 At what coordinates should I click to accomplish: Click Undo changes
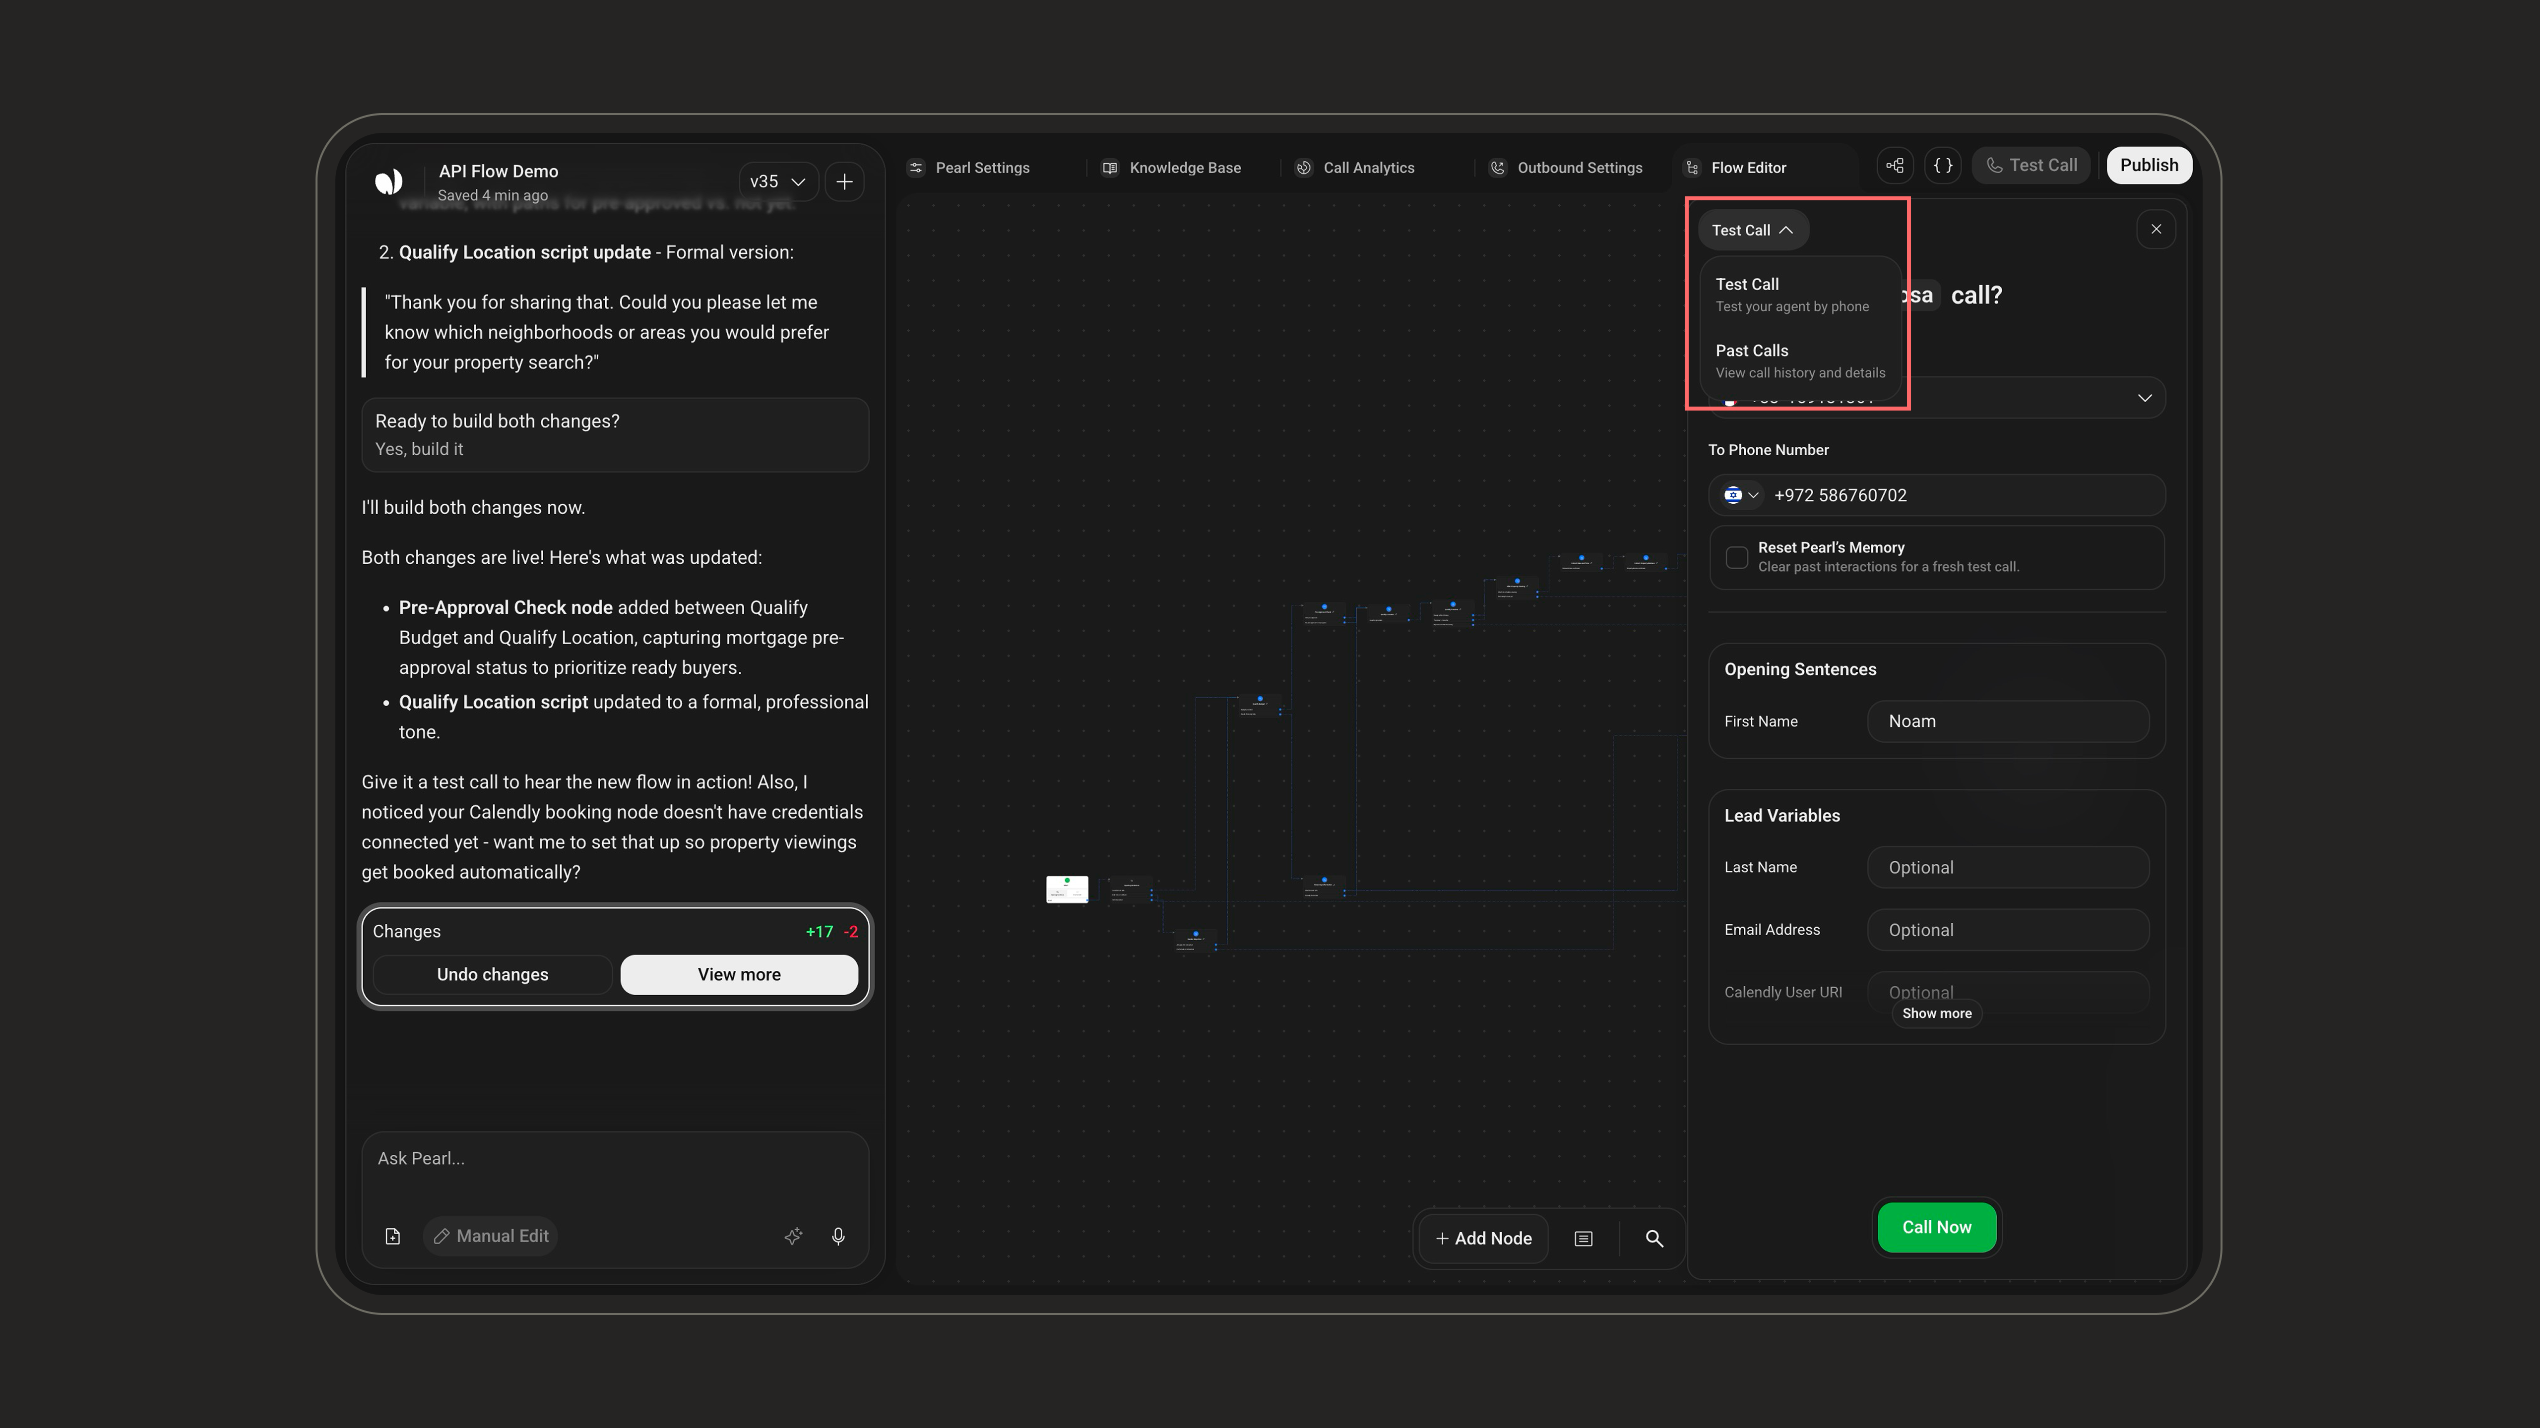(492, 975)
